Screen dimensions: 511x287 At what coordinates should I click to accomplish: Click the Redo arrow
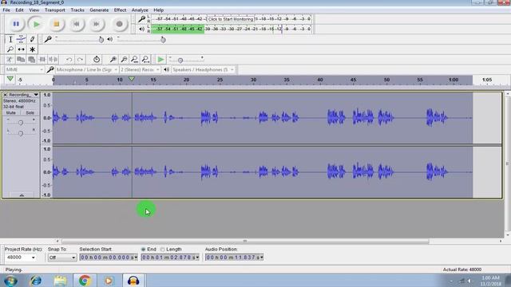pyautogui.click(x=80, y=60)
